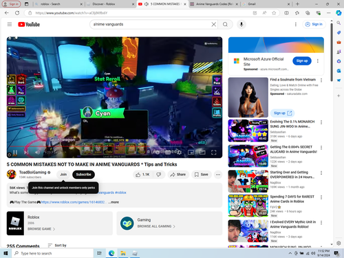Mute the video volume

[37, 152]
